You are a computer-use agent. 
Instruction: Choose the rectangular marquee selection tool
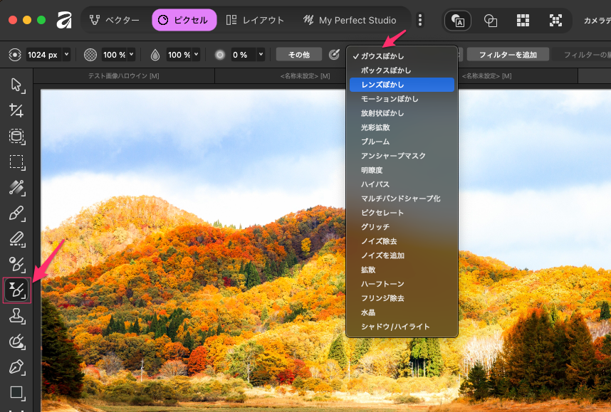(x=16, y=162)
